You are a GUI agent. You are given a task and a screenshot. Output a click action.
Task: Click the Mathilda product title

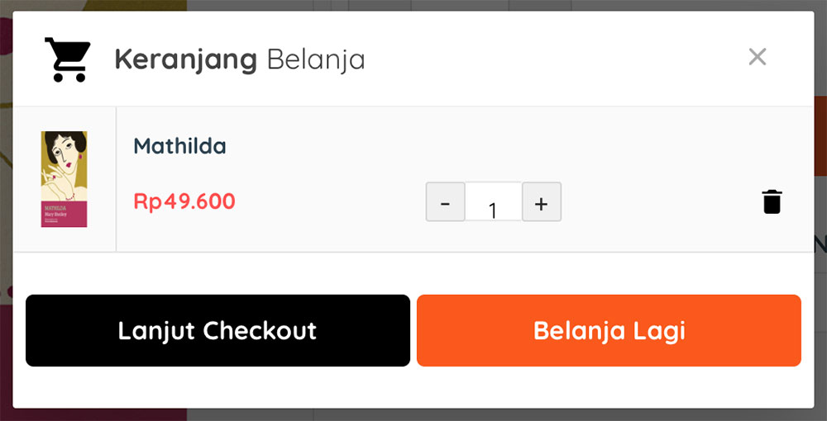[x=179, y=146]
